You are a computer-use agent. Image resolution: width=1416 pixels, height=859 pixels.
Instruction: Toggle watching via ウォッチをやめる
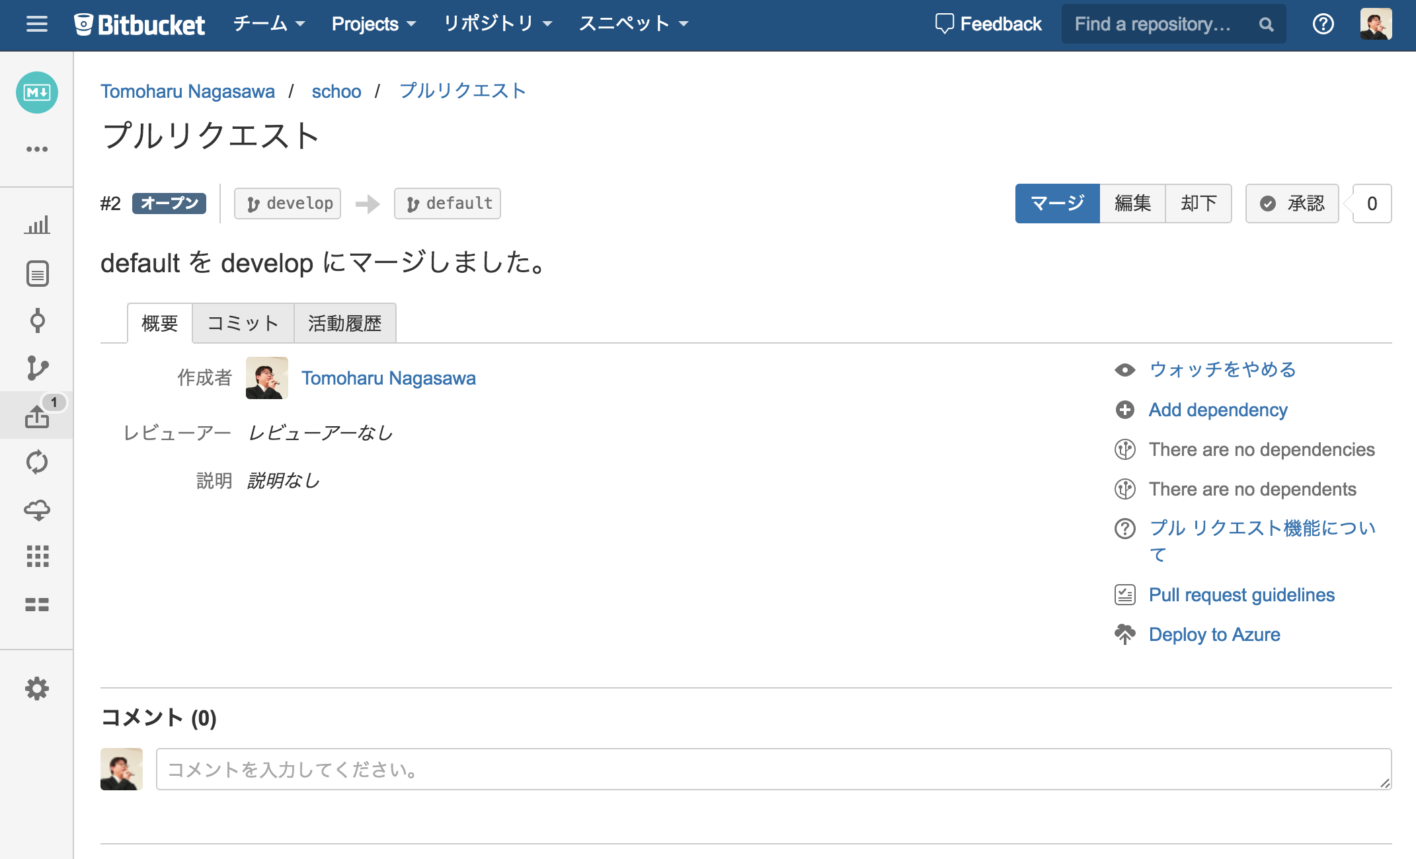point(1222,370)
